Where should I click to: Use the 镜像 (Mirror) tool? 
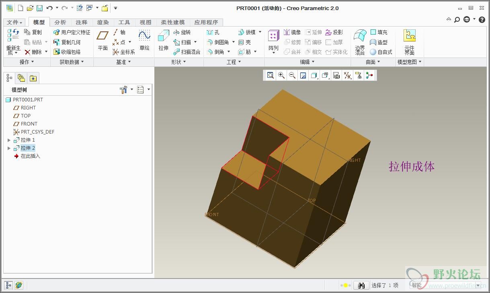click(292, 32)
